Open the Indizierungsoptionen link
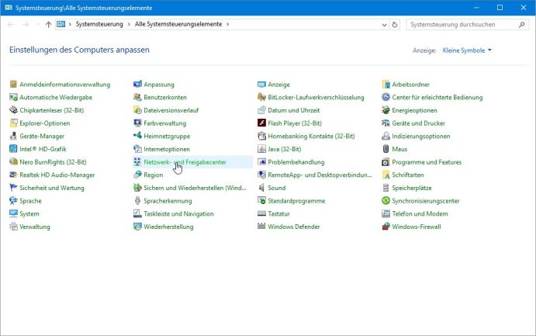 (x=420, y=136)
